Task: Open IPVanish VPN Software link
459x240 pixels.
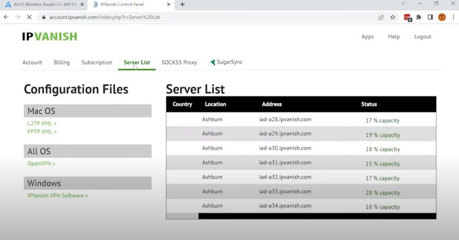Action: [x=58, y=195]
